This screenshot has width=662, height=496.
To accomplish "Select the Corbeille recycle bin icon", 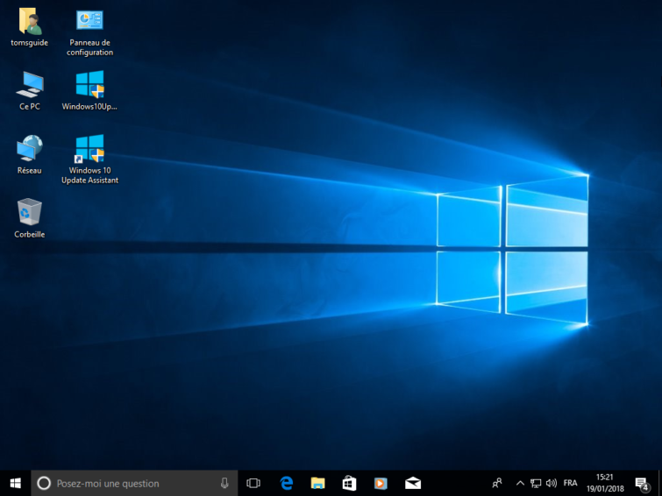I will [30, 218].
